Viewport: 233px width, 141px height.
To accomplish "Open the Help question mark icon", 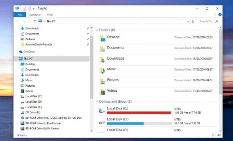I will pos(220,15).
